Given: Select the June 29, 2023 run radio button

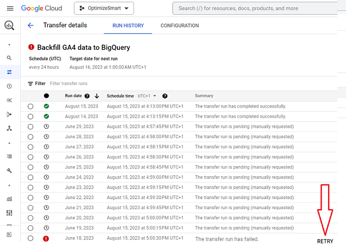Looking at the screenshot, I should [30, 127].
